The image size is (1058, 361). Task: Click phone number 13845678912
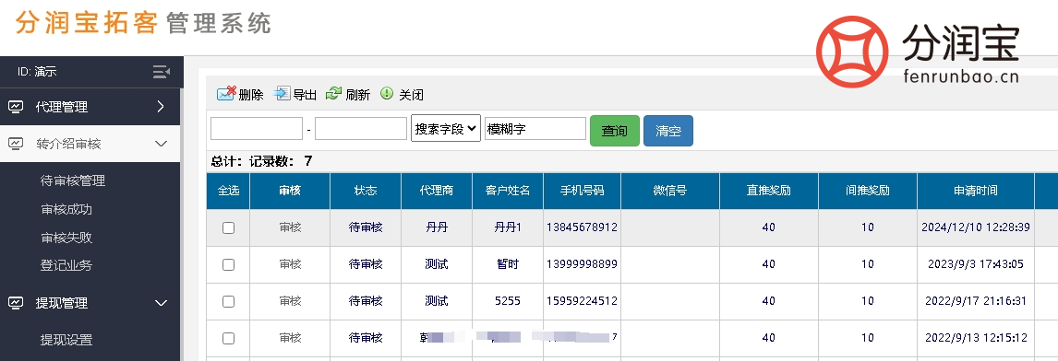click(x=583, y=227)
